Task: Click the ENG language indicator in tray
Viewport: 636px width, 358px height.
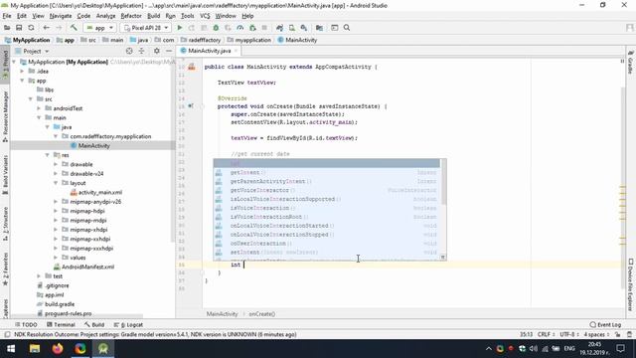Action: pyautogui.click(x=569, y=348)
